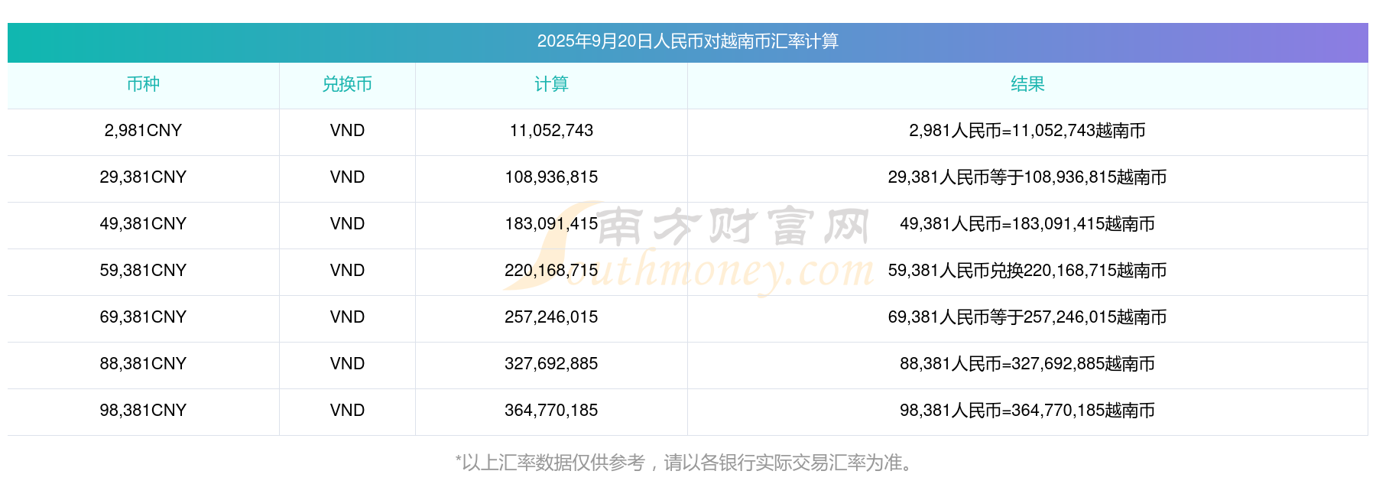Screen dimensions: 1376x497
Task: Click result 59,381人民币兑换220,168,715越南币
Action: (x=1027, y=271)
